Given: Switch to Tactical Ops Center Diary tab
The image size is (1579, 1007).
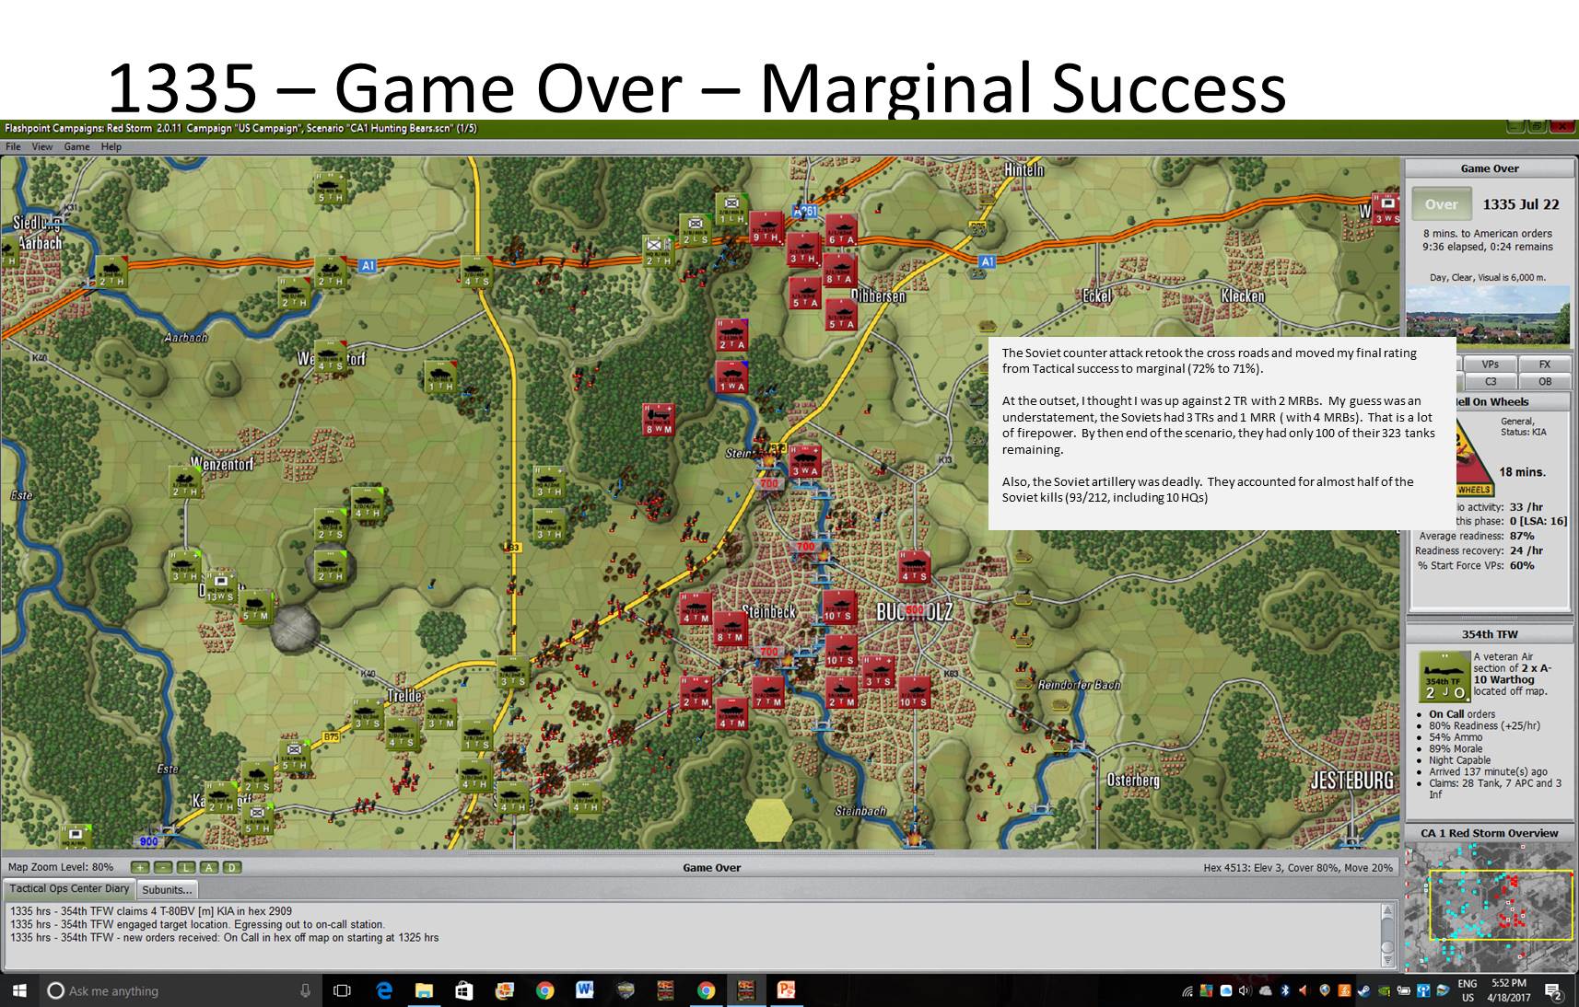Looking at the screenshot, I should (69, 889).
